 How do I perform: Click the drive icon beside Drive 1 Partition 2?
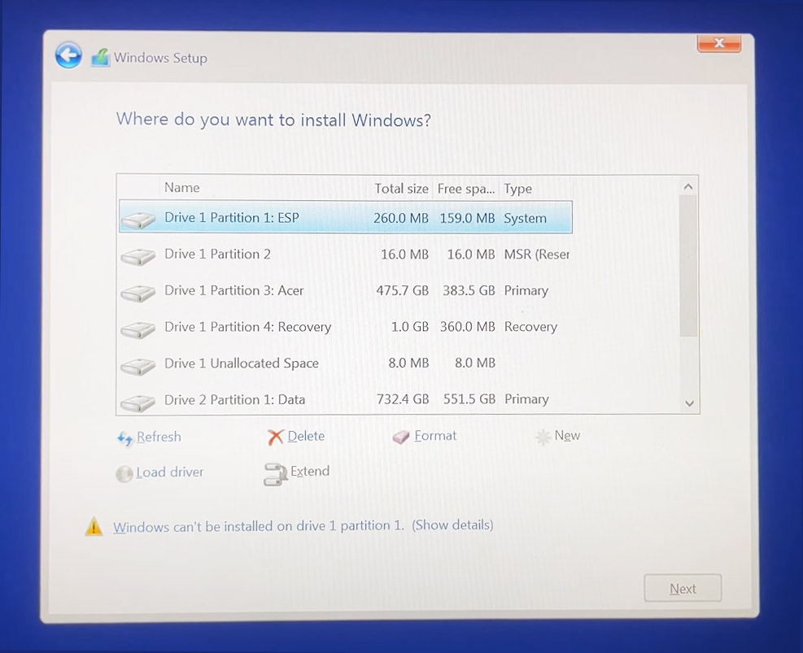click(x=138, y=256)
